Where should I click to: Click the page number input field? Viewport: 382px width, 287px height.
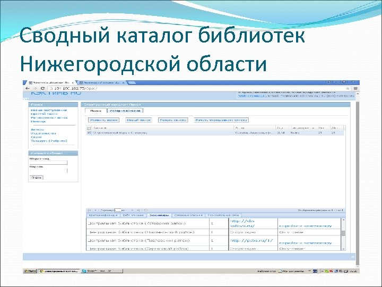pos(118,210)
